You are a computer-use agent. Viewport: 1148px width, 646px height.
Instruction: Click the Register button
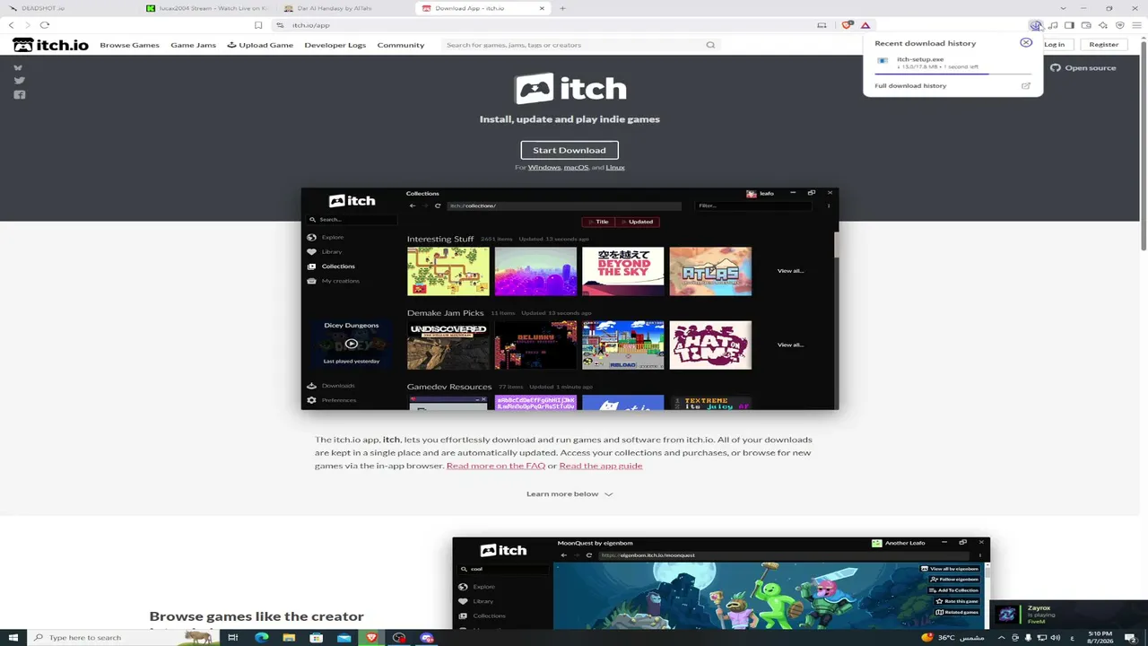1104,45
